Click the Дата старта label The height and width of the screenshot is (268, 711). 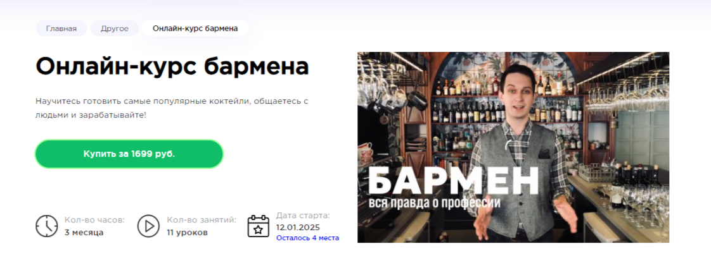coord(303,216)
